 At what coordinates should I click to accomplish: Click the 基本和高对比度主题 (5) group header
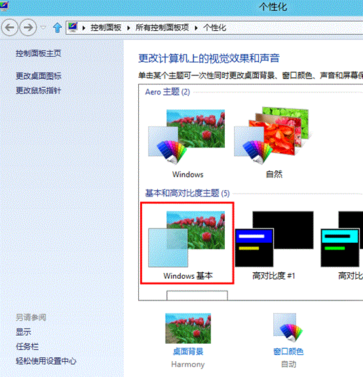pyautogui.click(x=187, y=193)
